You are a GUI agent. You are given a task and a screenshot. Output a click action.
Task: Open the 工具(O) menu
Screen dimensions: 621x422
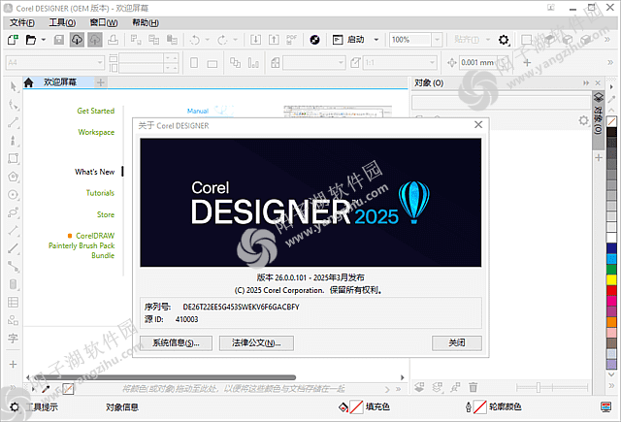(x=62, y=22)
